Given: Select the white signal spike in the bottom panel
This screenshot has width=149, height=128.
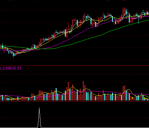Looking at the screenshot, I should click(x=39, y=117).
